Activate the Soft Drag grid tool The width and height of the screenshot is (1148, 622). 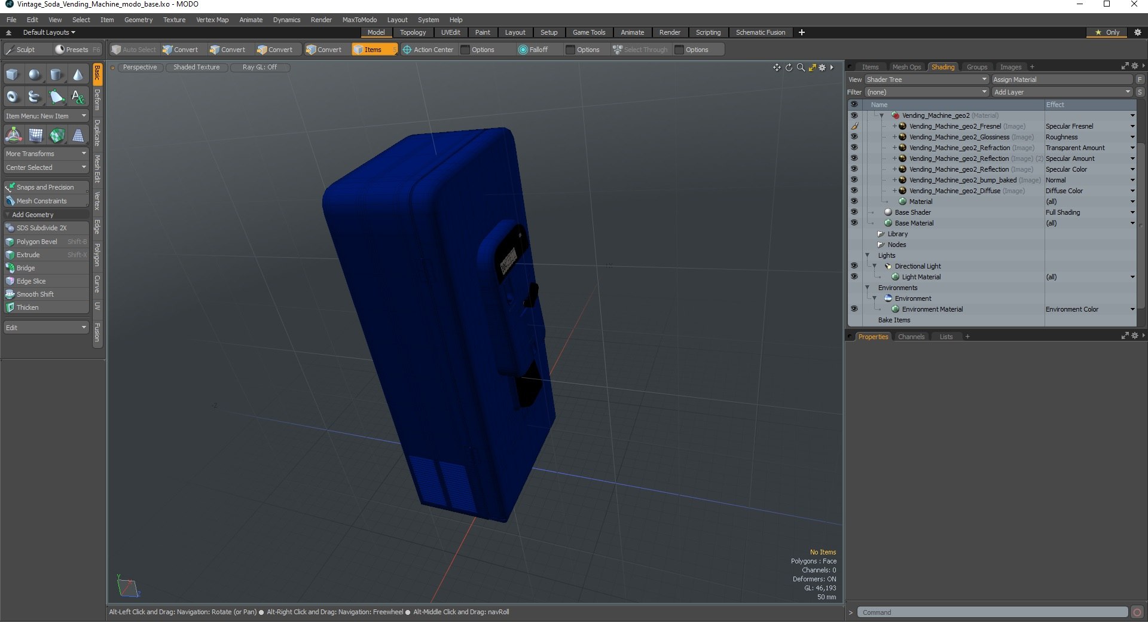pos(35,135)
